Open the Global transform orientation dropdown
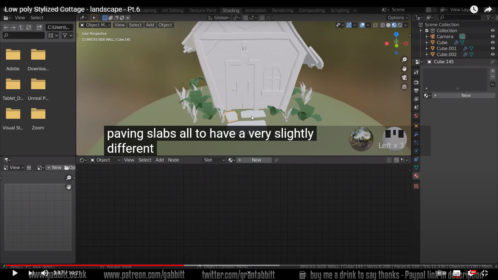Image resolution: width=498 pixels, height=280 pixels. pyautogui.click(x=219, y=18)
